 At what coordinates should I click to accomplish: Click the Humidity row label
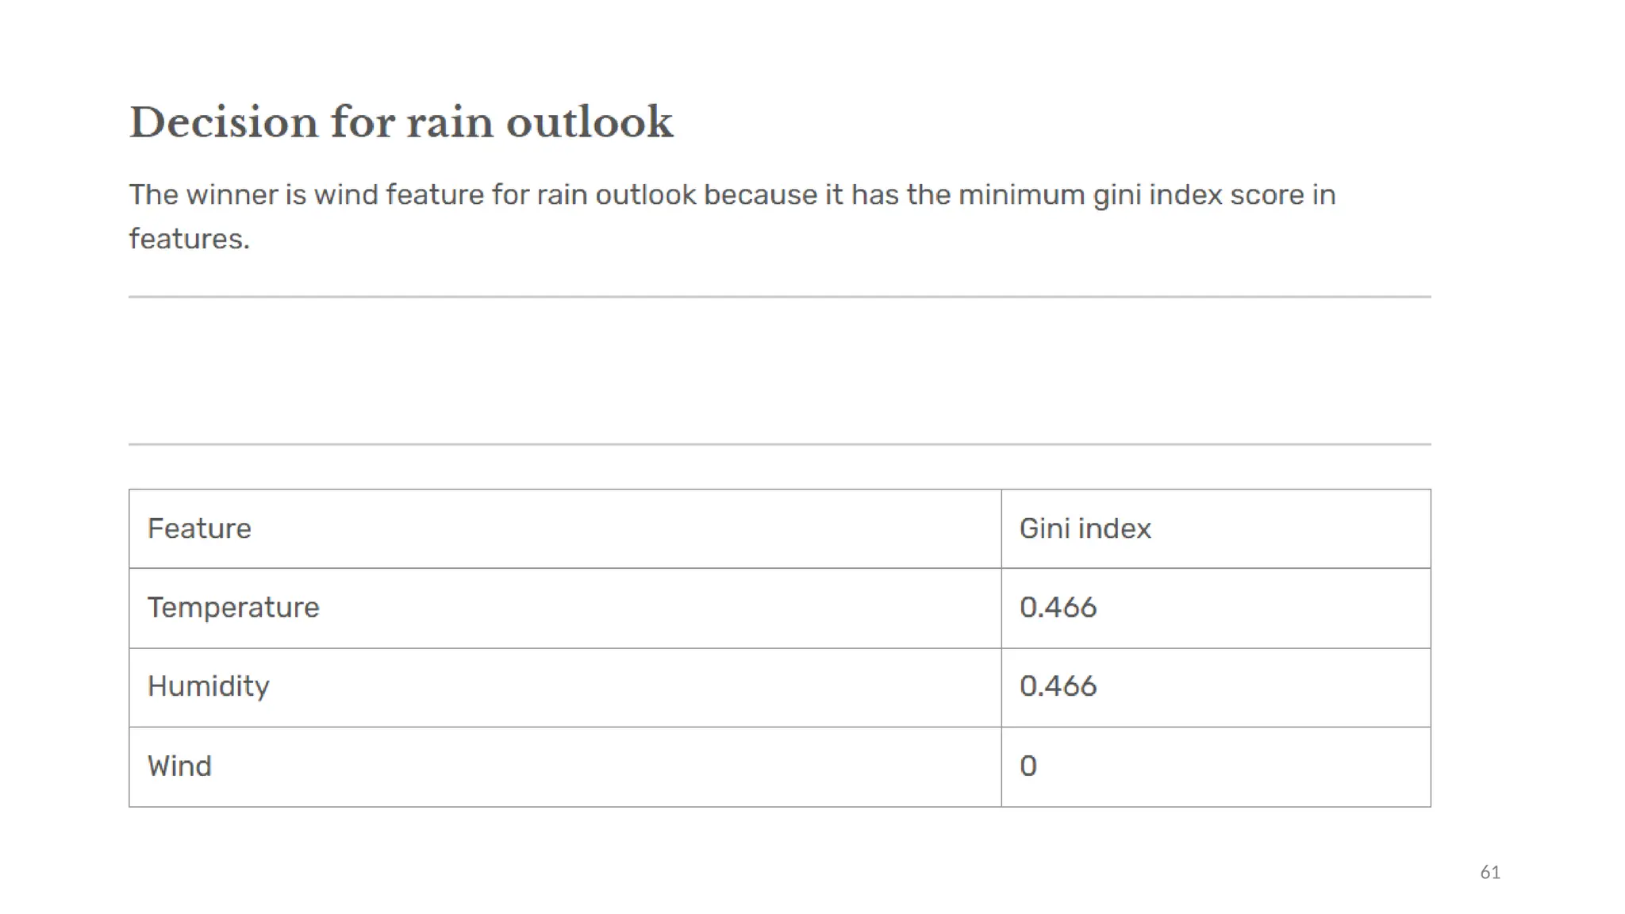(208, 686)
